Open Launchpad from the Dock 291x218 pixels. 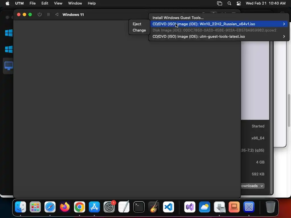tap(35, 207)
